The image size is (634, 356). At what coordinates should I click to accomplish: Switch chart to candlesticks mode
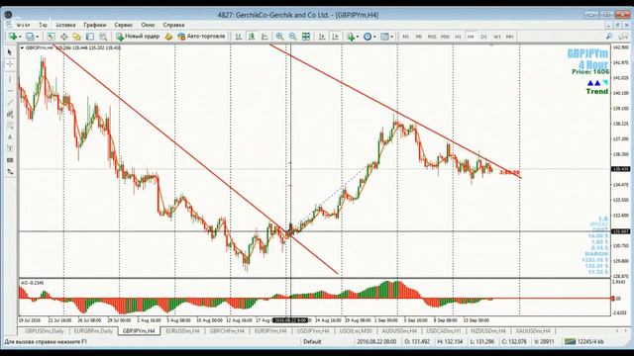[x=252, y=37]
